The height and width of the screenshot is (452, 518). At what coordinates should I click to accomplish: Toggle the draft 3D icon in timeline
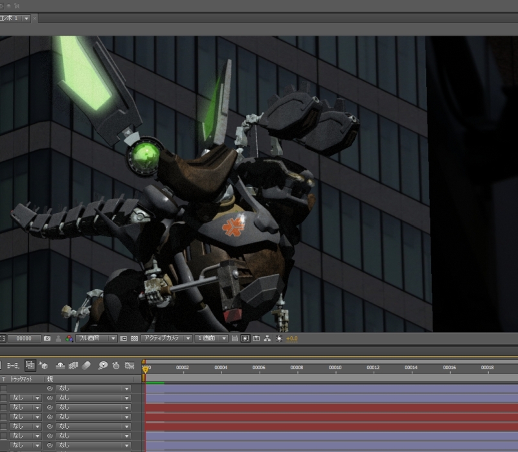tap(44, 366)
